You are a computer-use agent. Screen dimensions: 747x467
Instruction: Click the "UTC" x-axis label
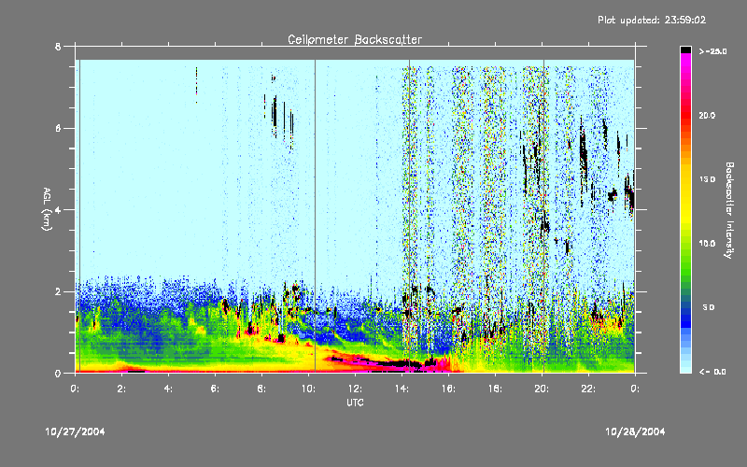click(x=355, y=403)
